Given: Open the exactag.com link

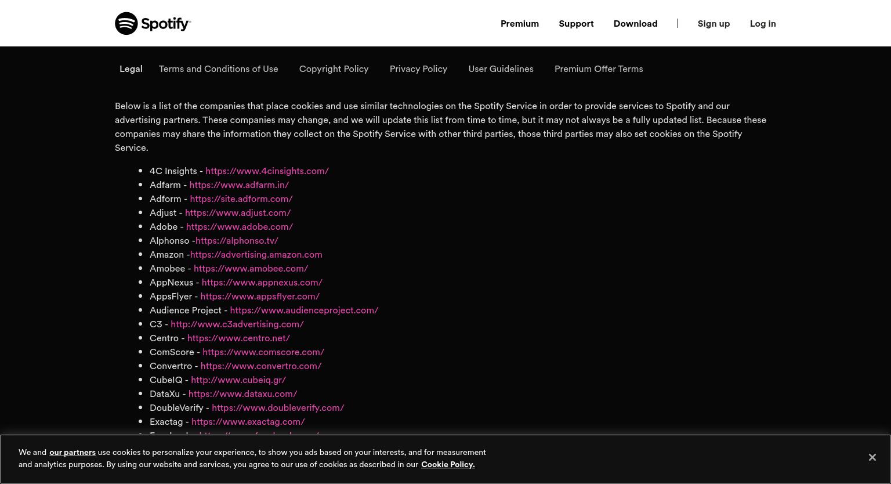Looking at the screenshot, I should 248,421.
